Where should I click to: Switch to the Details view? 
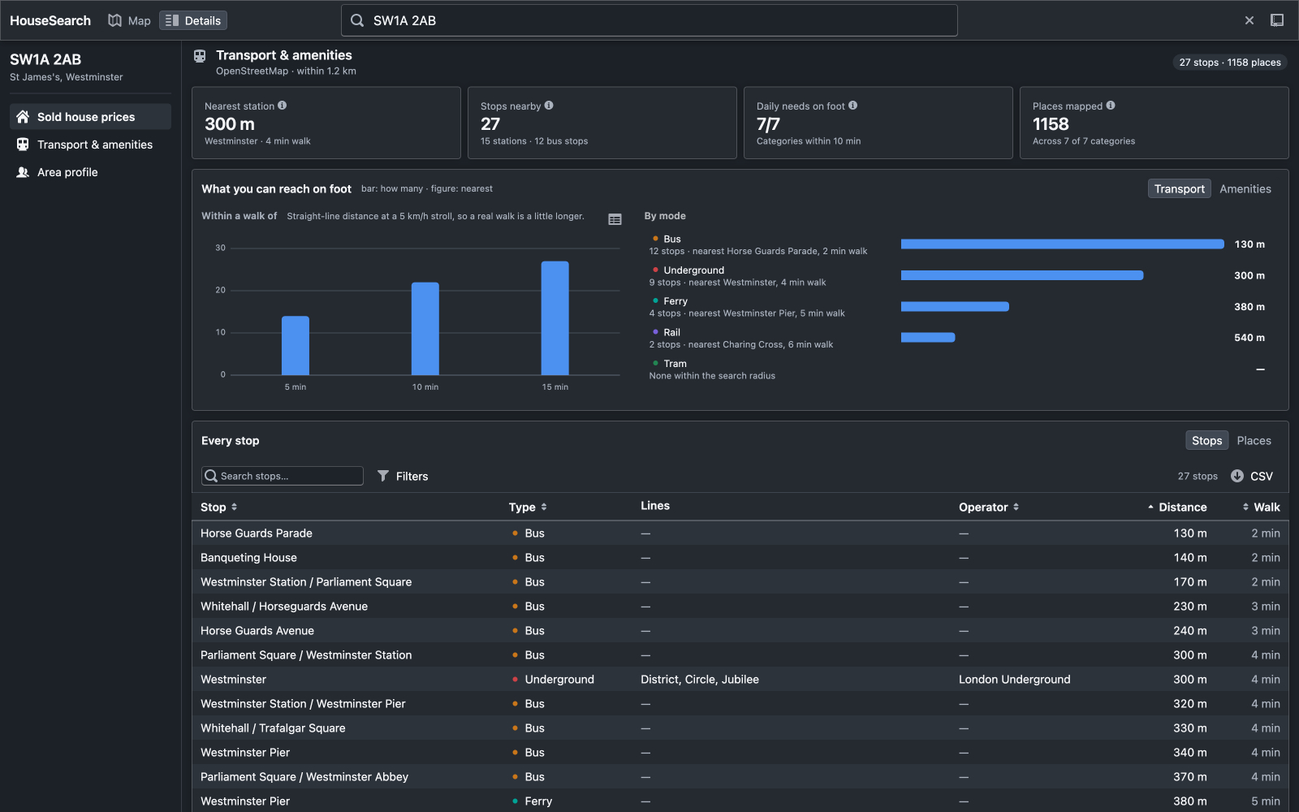(193, 20)
